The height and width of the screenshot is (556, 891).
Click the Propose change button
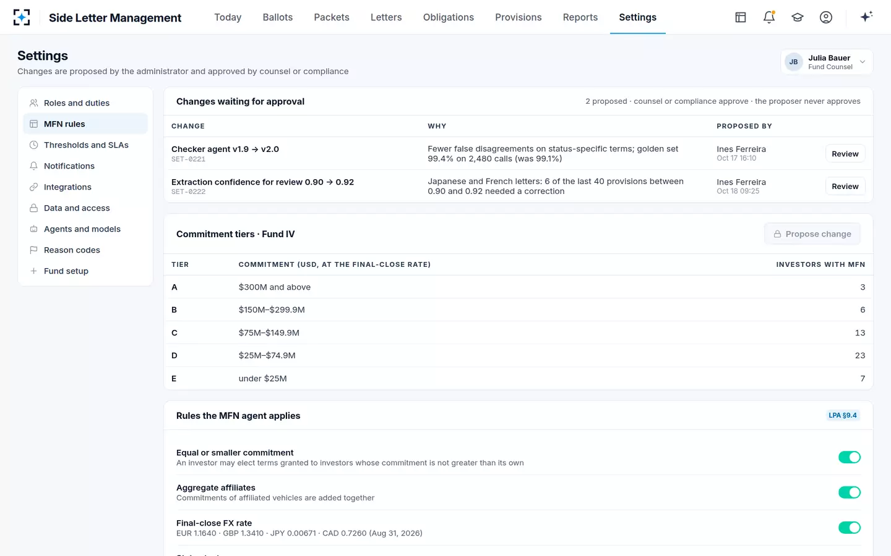tap(812, 234)
